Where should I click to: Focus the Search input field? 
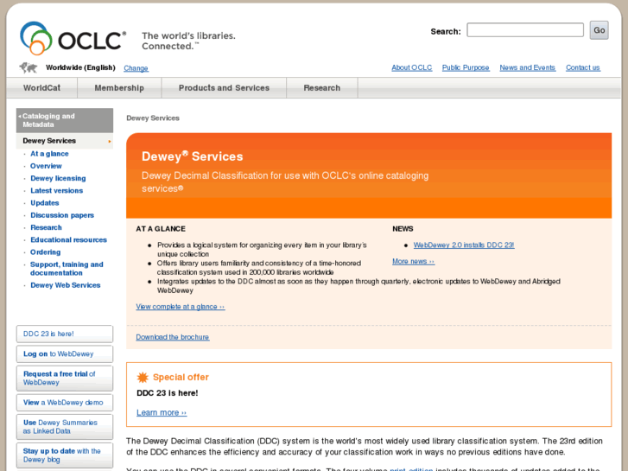525,30
